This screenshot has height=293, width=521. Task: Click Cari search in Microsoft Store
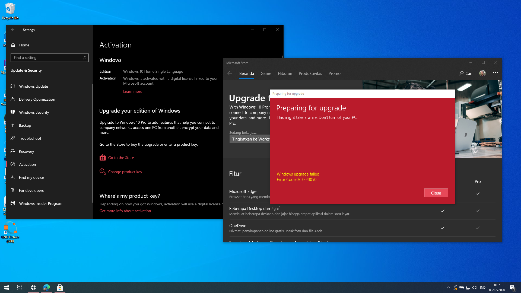(466, 73)
